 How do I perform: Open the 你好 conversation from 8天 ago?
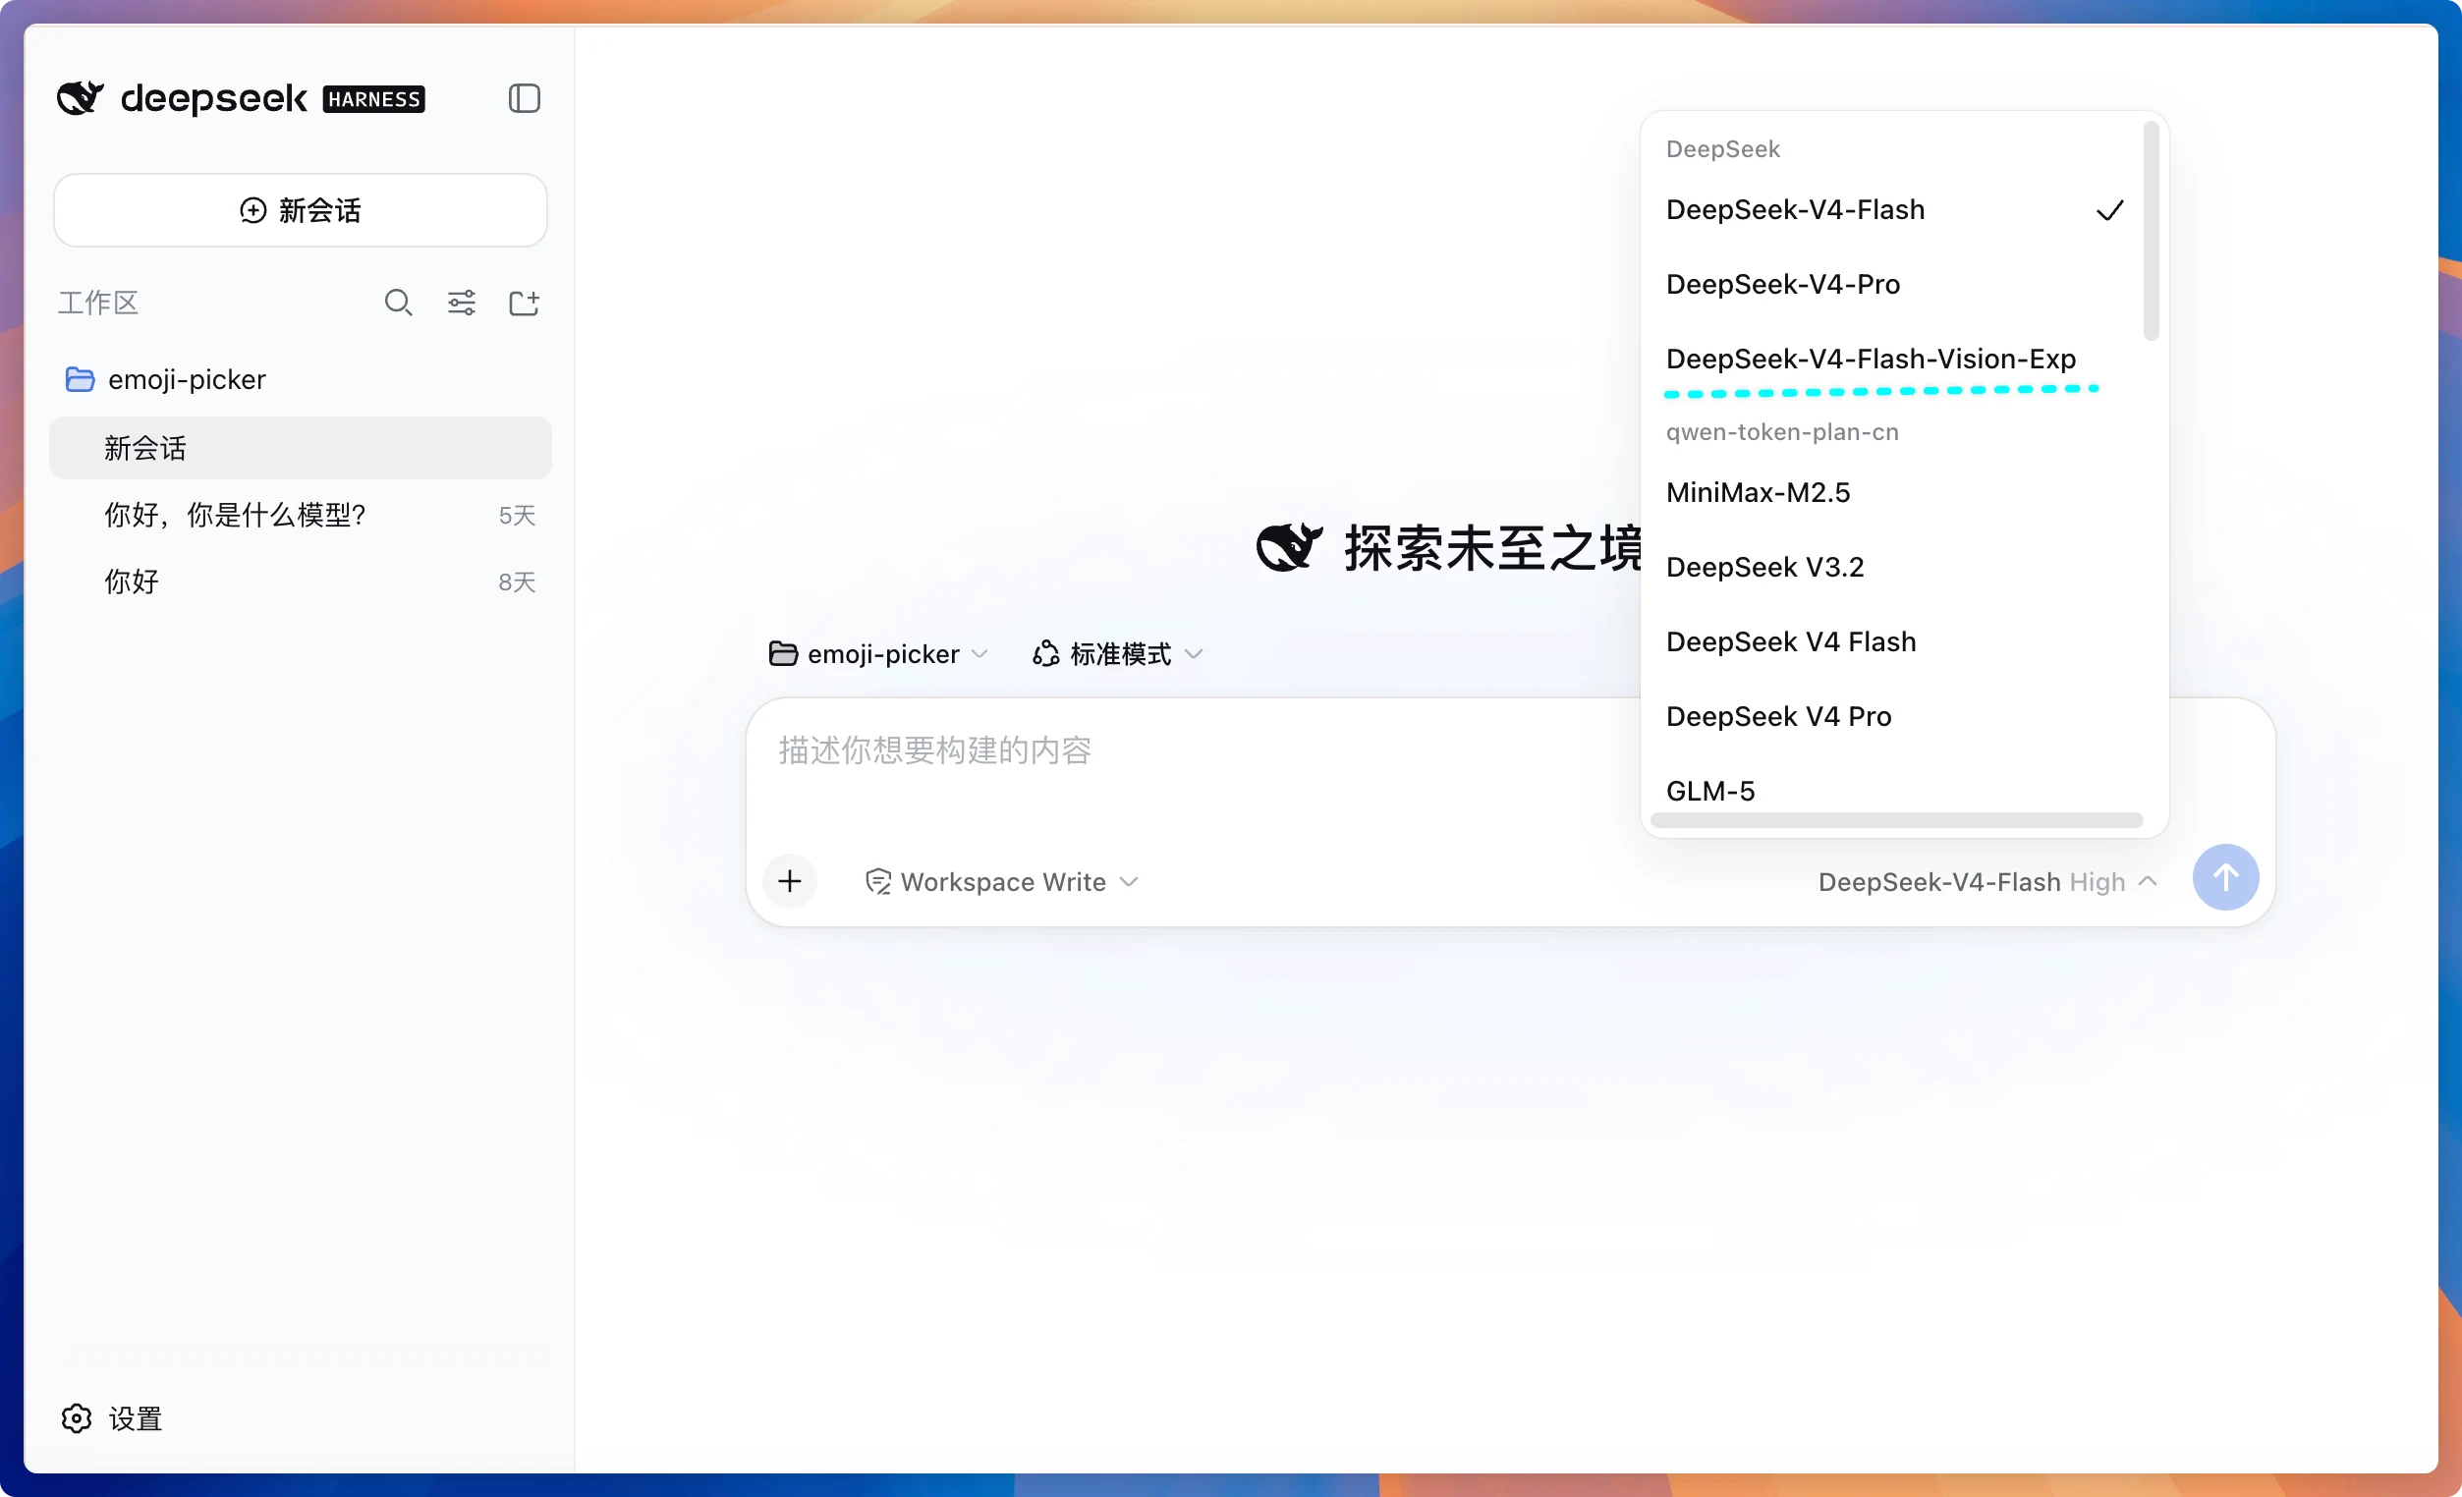coord(300,582)
